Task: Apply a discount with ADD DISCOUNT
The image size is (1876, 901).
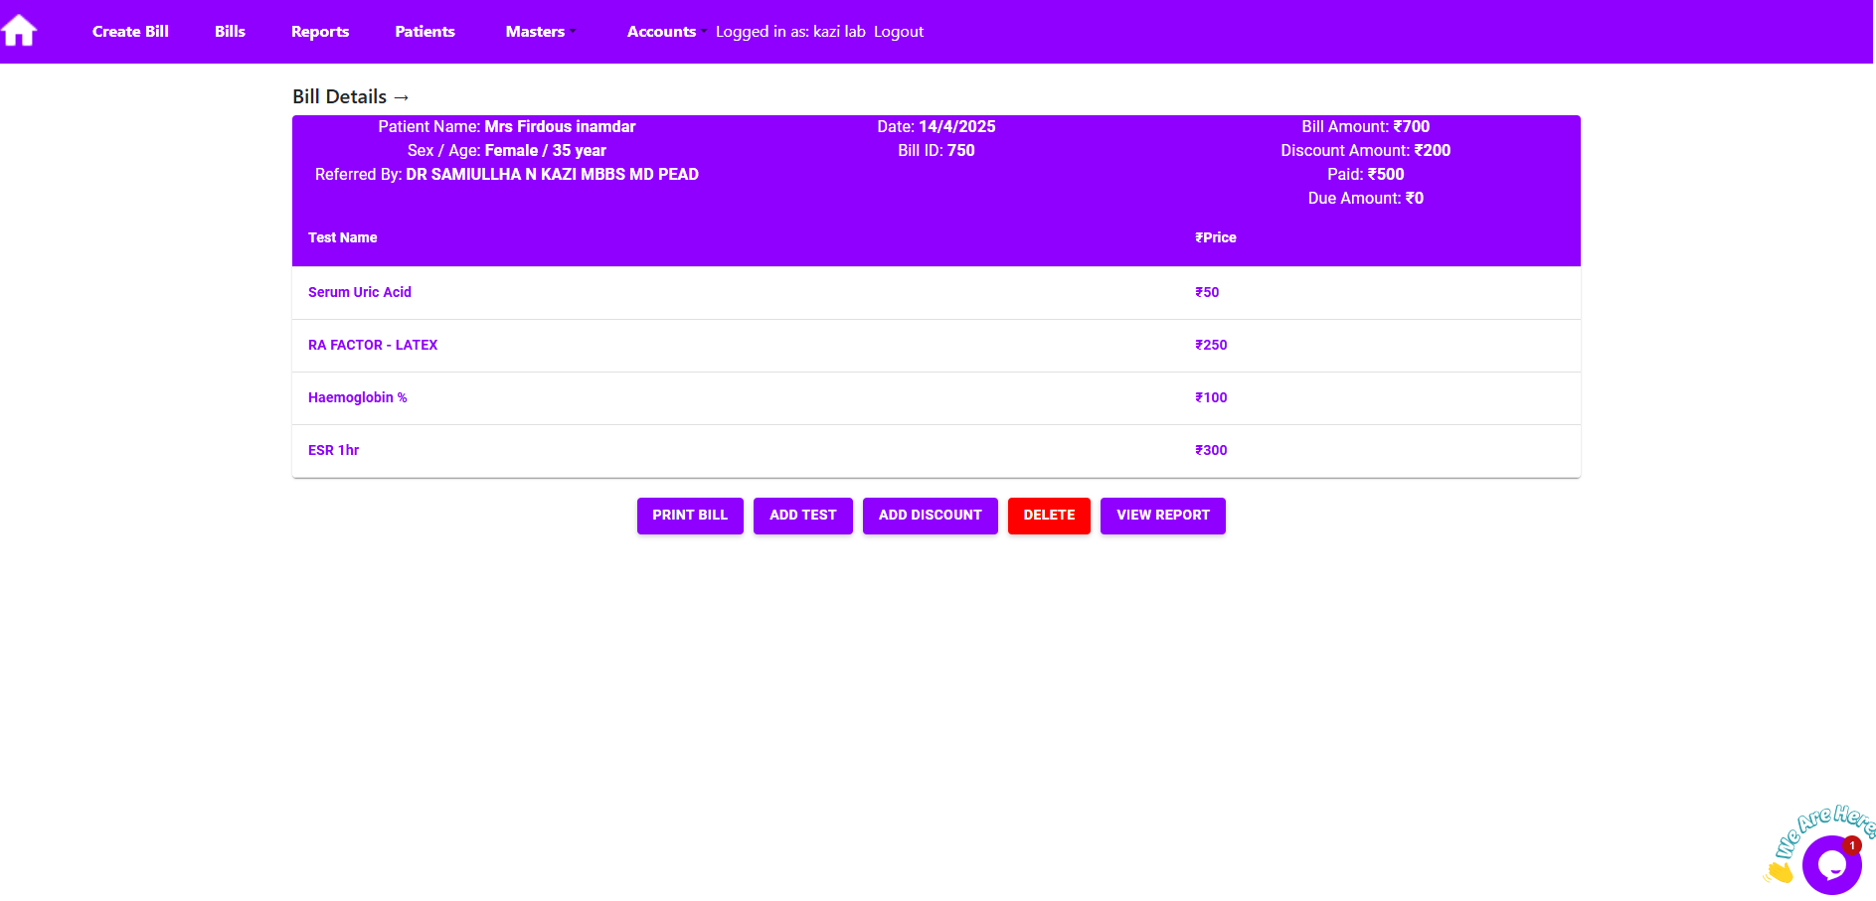Action: (x=930, y=516)
